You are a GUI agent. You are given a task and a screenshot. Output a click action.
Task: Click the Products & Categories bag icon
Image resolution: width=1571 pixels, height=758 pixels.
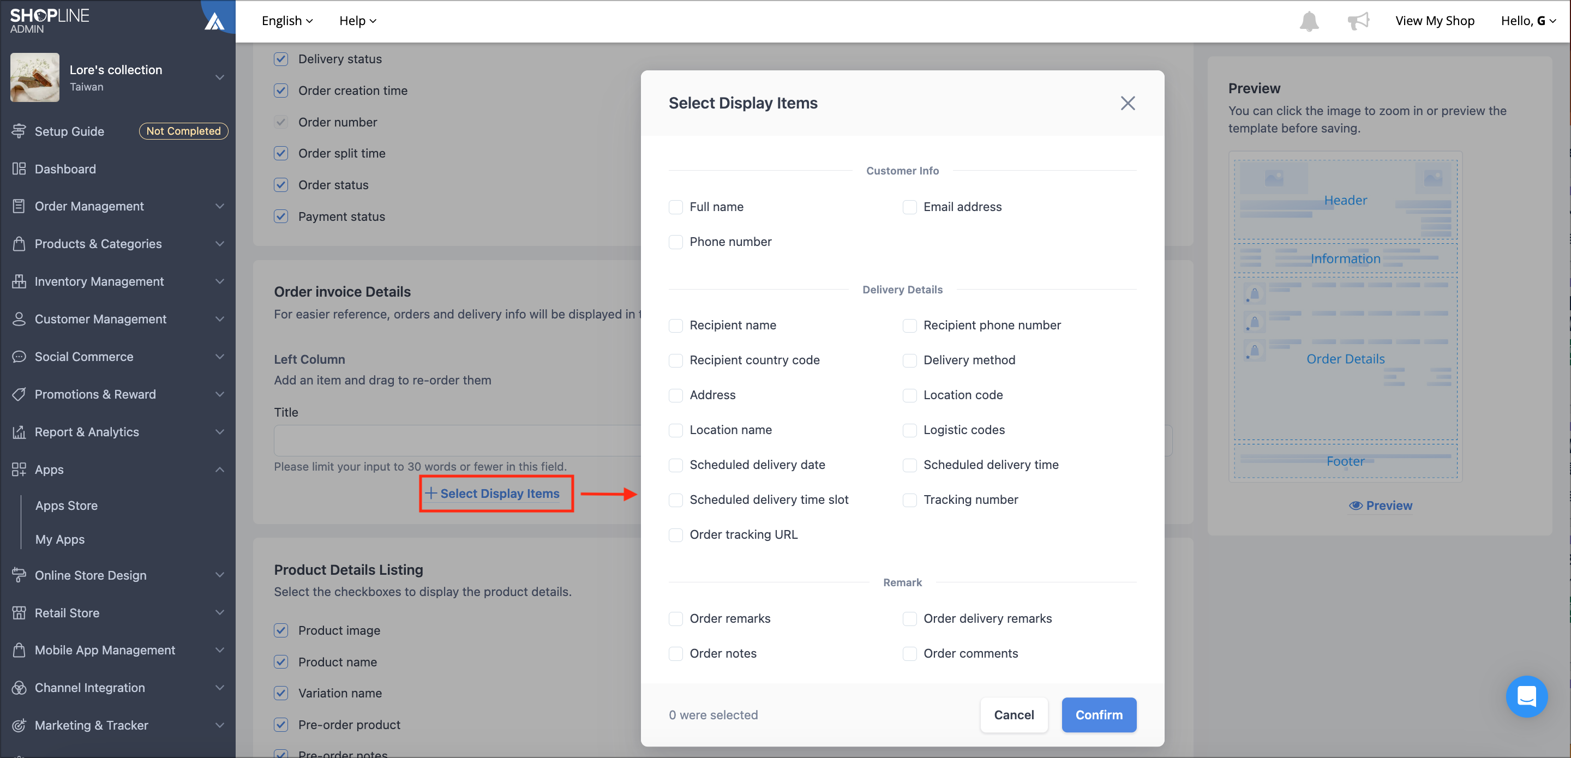(x=19, y=244)
